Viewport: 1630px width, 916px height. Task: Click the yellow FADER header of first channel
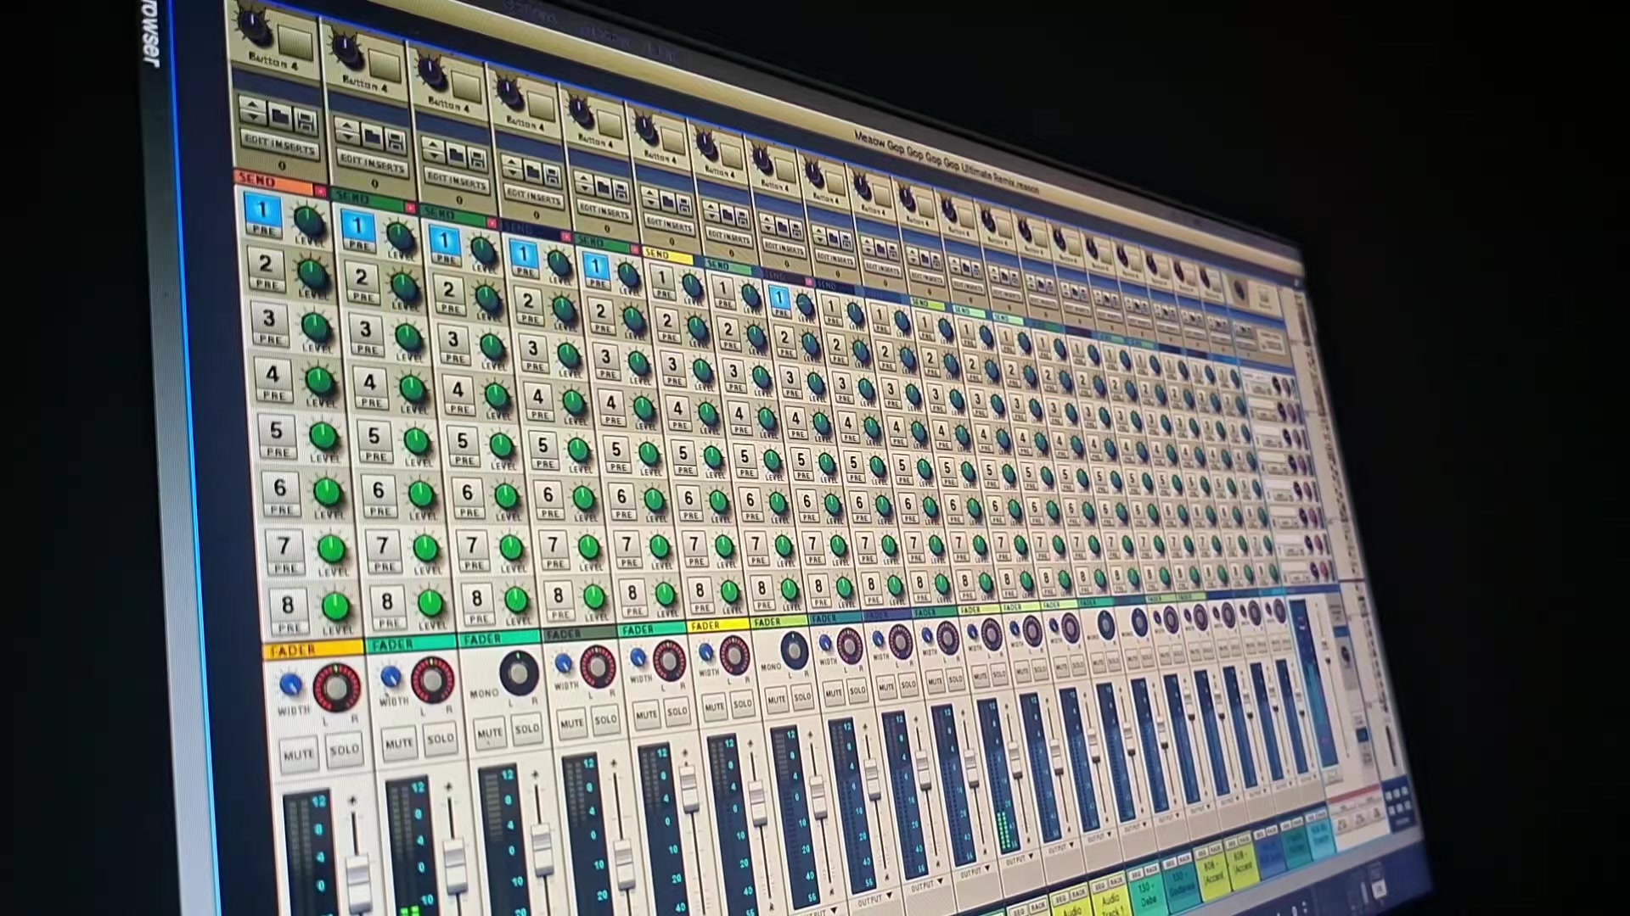(313, 650)
